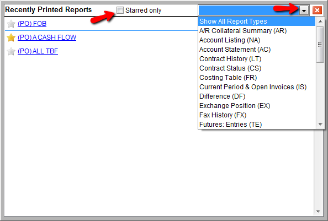
Task: Pick Costing Table (FR) from list
Action: pos(257,78)
